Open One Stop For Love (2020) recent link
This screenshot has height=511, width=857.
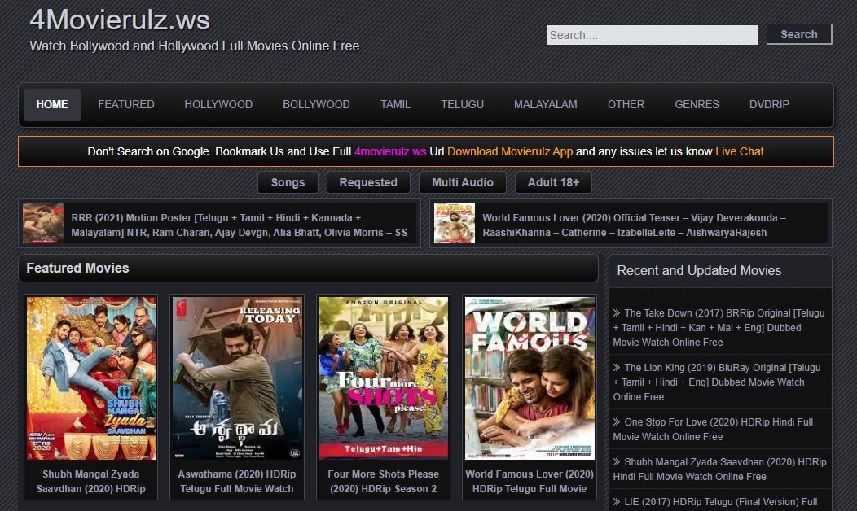click(714, 429)
